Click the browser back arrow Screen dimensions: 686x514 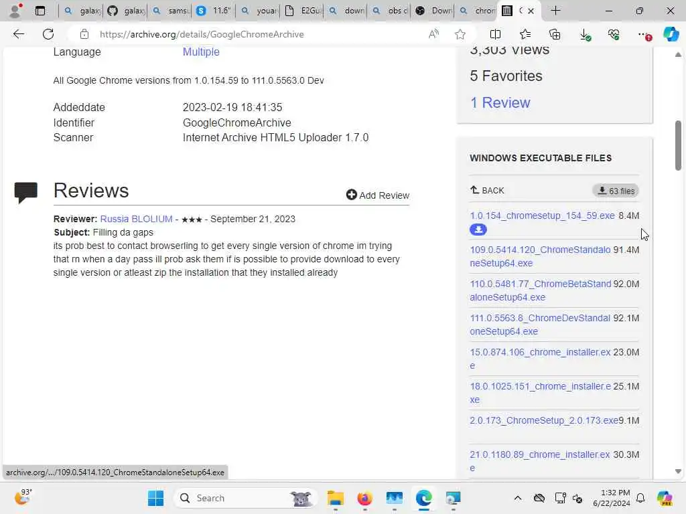coord(18,34)
